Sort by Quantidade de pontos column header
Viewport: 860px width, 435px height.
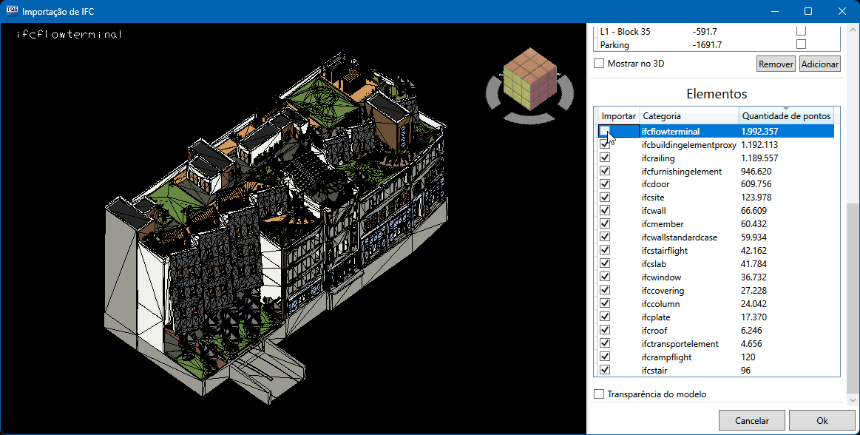786,116
